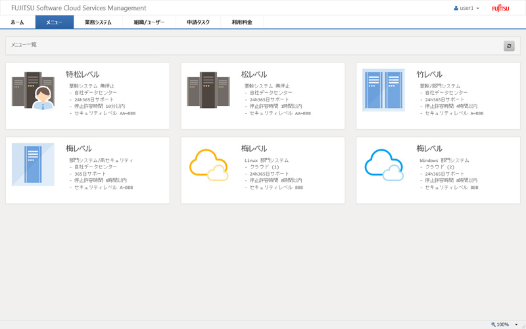Go to the 組織/ユーザー tab
Viewport: 526px width, 329px height.
pyautogui.click(x=148, y=22)
